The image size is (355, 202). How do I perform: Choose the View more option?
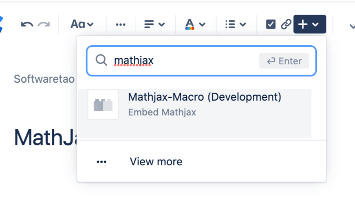click(156, 162)
